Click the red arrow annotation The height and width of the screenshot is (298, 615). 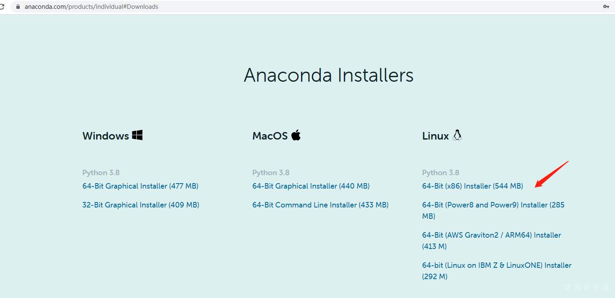pos(552,174)
